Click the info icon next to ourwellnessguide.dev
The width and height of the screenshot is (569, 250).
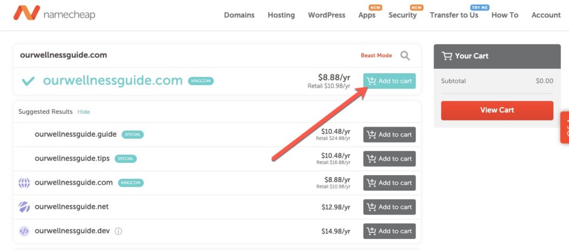pyautogui.click(x=118, y=231)
